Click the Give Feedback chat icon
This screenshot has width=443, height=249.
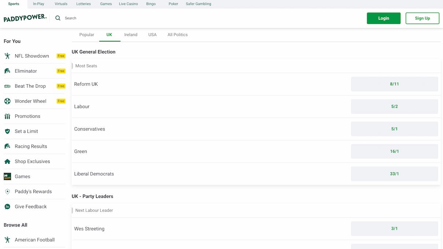[x=7, y=207]
